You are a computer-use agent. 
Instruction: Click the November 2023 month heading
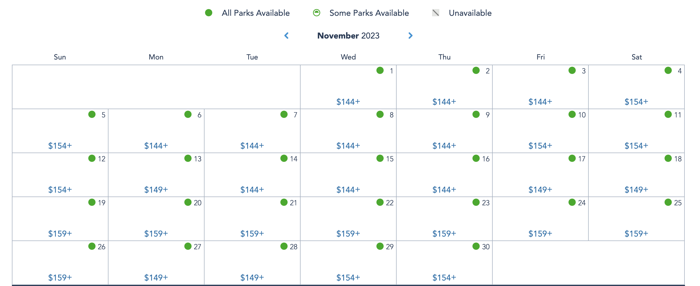coord(348,35)
